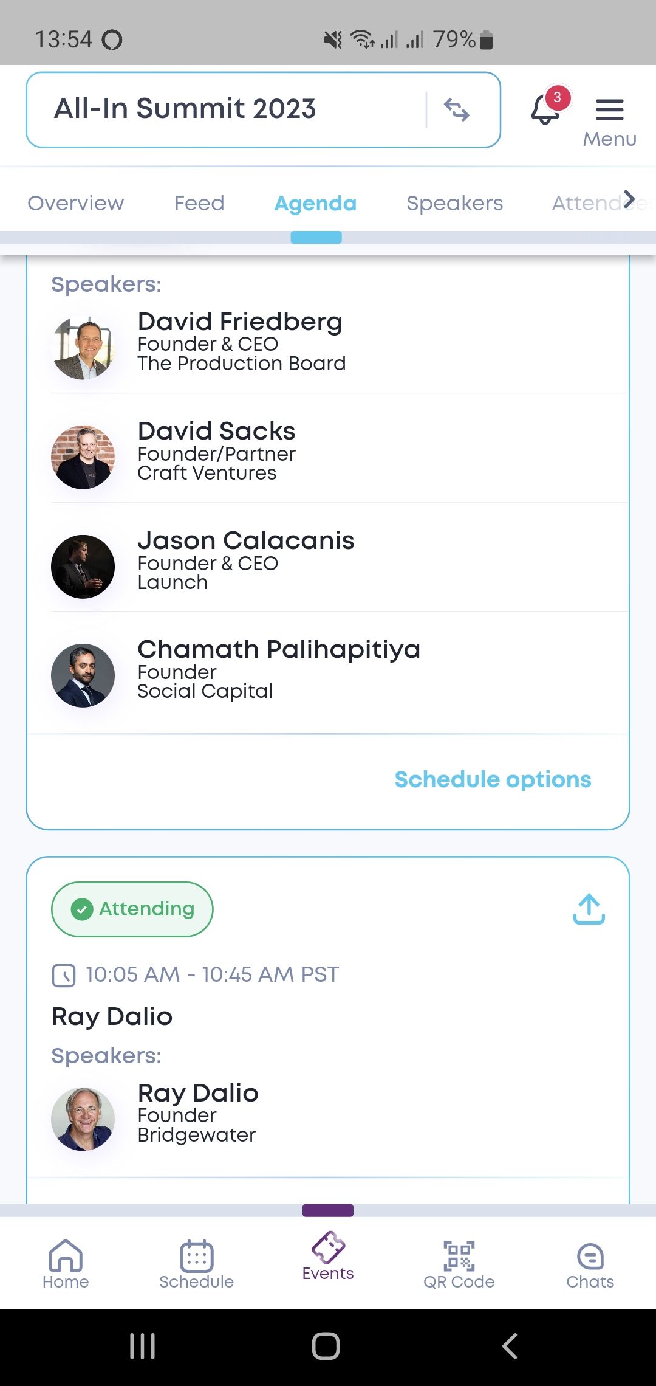Screen dimensions: 656x1386
Task: Tap the switch event arrows icon
Action: pos(457,110)
